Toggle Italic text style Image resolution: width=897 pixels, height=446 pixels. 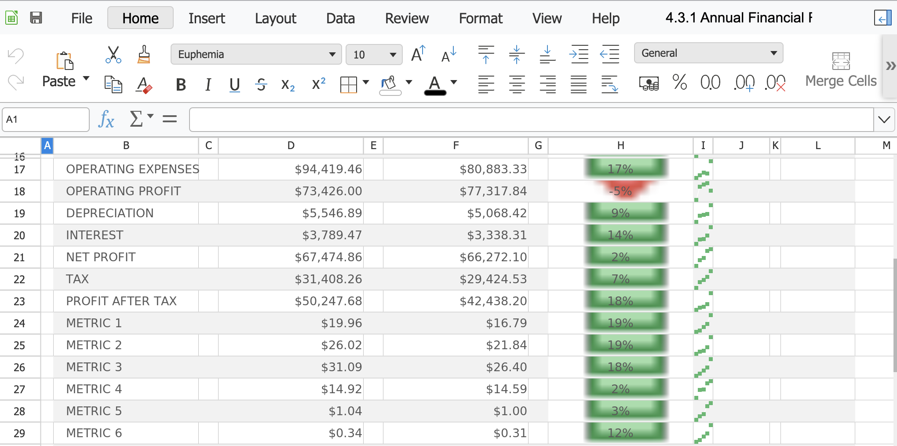tap(208, 84)
